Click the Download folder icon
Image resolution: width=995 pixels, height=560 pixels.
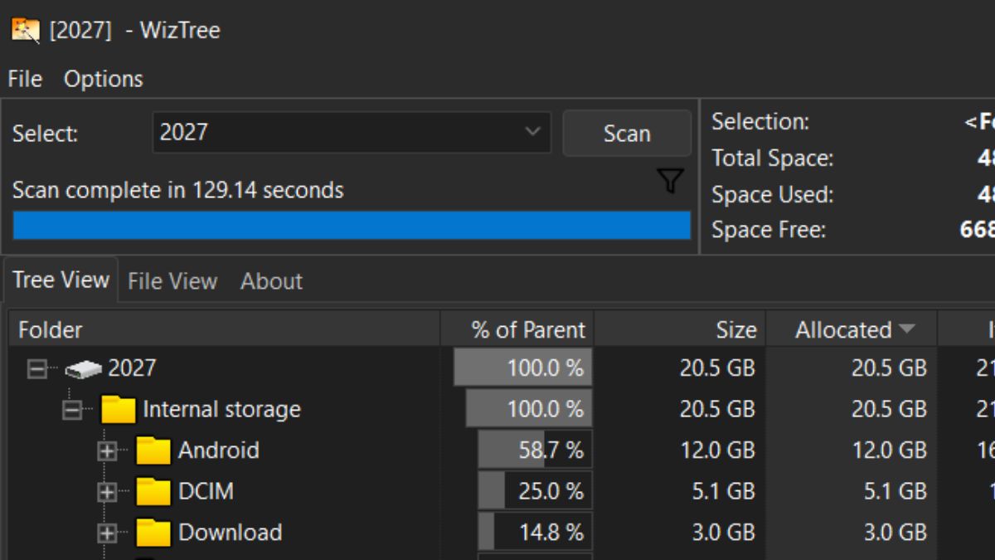pyautogui.click(x=153, y=533)
